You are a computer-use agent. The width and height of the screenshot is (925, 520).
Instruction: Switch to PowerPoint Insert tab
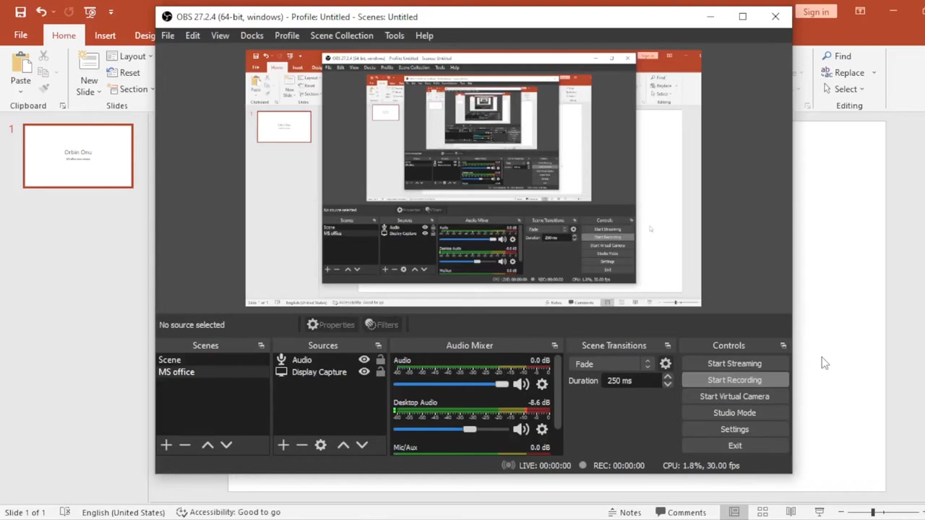pos(105,35)
